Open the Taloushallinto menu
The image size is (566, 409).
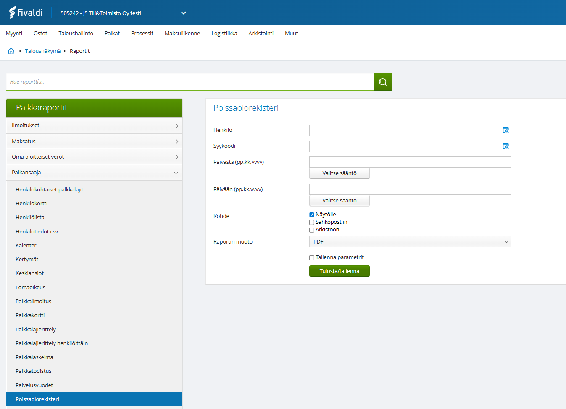coord(76,34)
